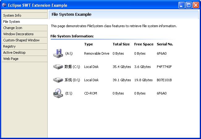The image size is (201, 139).
Task: Click serial 6F6A0 in E: row
Action: click(162, 93)
